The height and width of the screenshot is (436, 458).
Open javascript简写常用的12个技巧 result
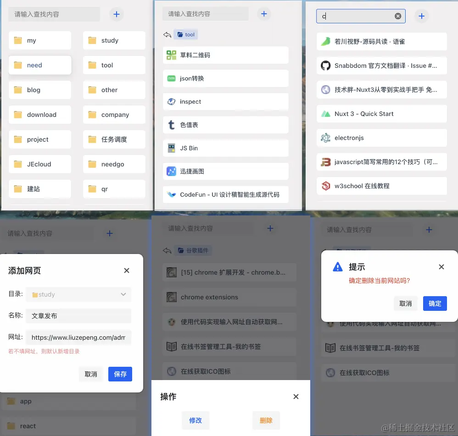coord(382,162)
